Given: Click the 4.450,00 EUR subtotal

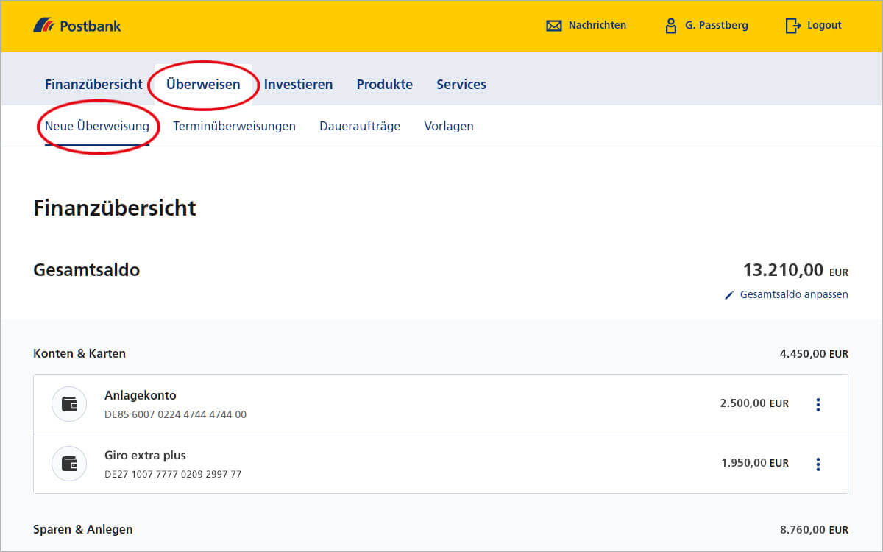Looking at the screenshot, I should 814,354.
